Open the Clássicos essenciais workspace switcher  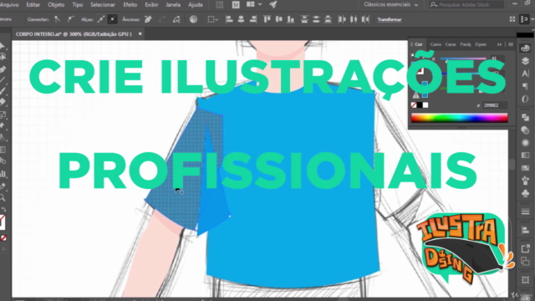click(x=391, y=5)
